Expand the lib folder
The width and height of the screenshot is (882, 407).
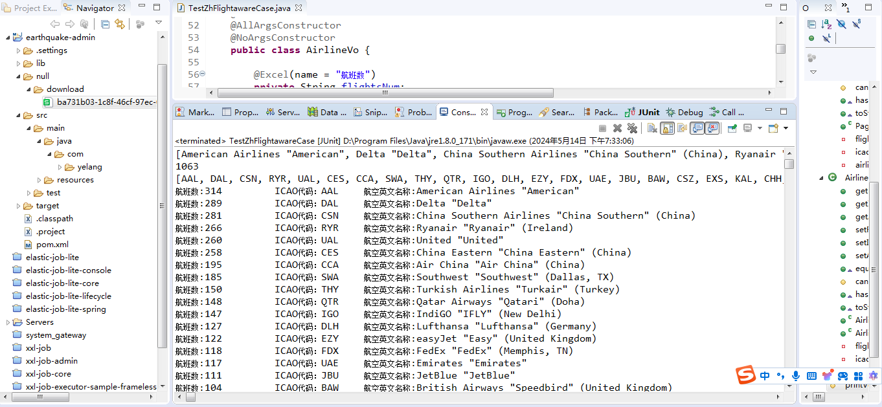point(19,63)
